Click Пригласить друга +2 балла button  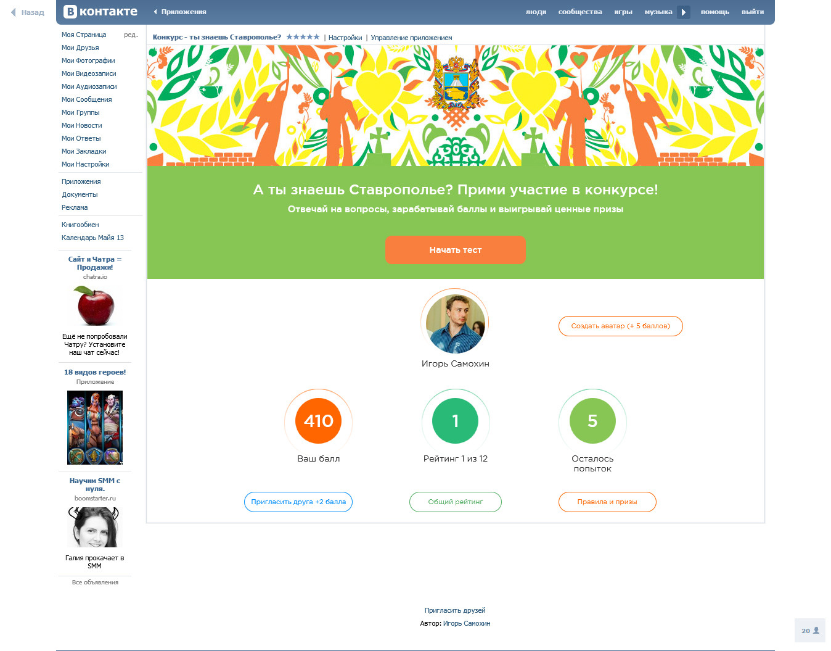(298, 502)
